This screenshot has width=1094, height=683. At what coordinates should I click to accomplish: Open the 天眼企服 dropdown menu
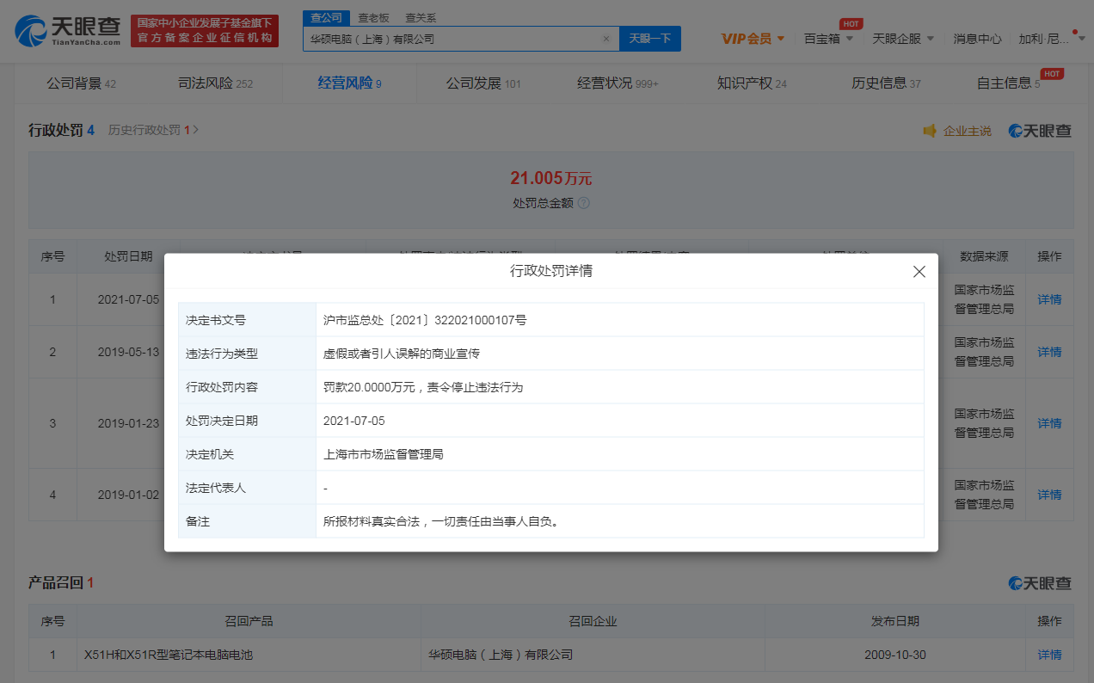(903, 39)
